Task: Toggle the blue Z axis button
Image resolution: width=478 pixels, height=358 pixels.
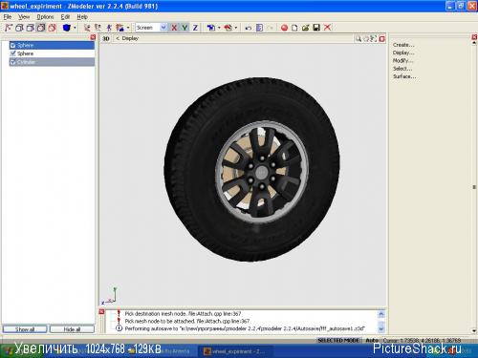Action: [195, 28]
